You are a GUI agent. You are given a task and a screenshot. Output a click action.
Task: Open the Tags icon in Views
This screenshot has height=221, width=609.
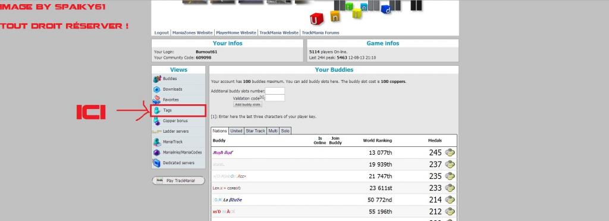[x=156, y=110]
